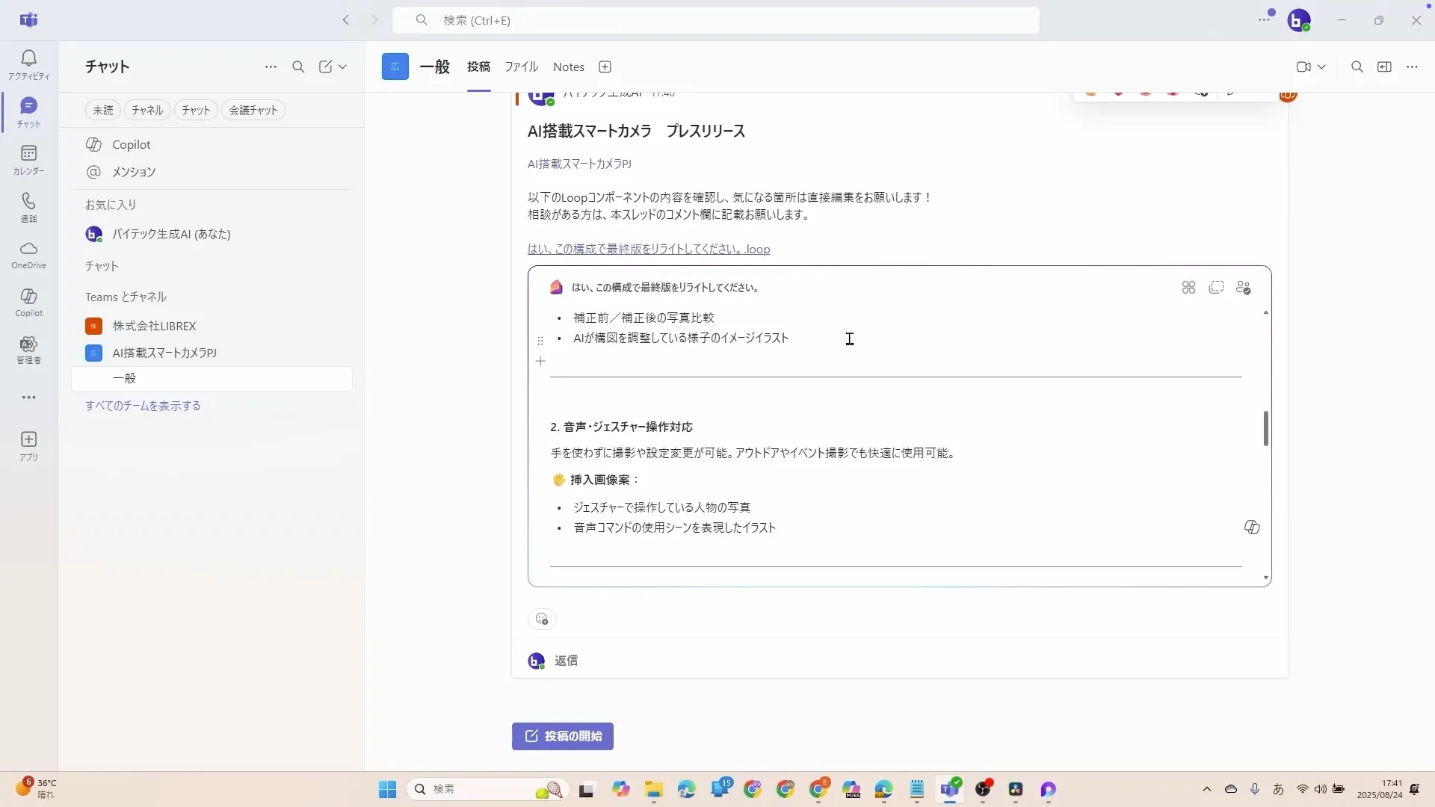Start a new chat with the compose icon
The width and height of the screenshot is (1435, 807).
click(324, 67)
